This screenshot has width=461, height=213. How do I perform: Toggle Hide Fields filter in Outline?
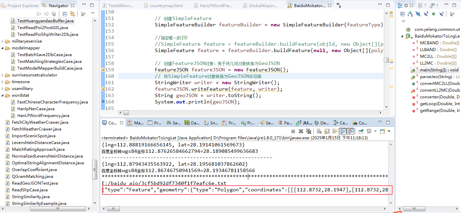tap(418, 14)
